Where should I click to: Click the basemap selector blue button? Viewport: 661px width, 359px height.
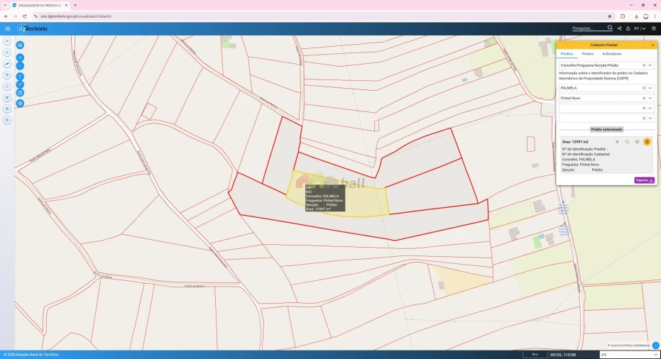[20, 45]
